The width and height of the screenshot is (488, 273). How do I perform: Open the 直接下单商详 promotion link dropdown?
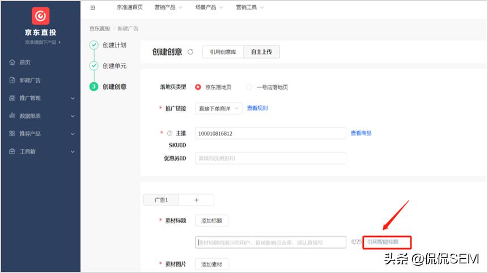point(218,108)
